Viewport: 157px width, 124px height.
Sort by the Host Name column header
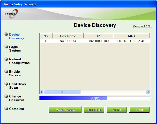click(x=68, y=36)
